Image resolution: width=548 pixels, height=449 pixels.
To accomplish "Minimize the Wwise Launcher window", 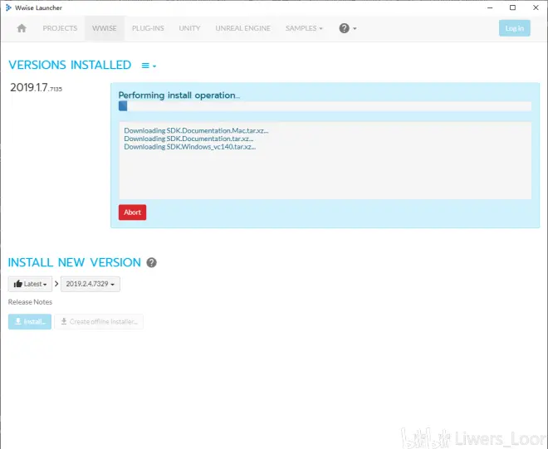I will click(x=490, y=7).
